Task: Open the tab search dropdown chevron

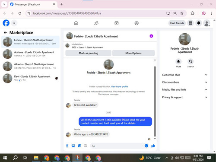Action: 4,4
